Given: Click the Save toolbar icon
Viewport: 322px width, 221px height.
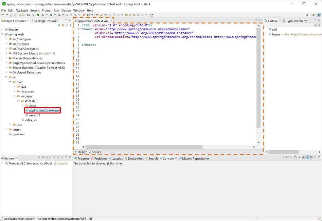Looking at the screenshot, I should tap(11, 15).
